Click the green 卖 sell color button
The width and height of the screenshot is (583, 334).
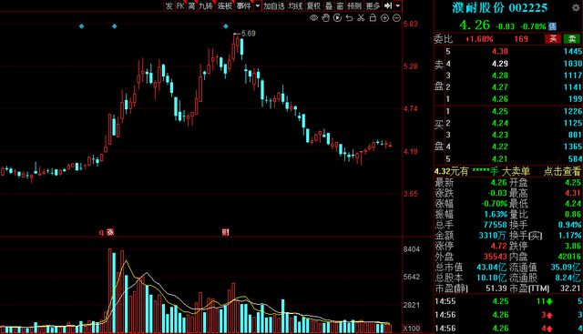coord(572,38)
